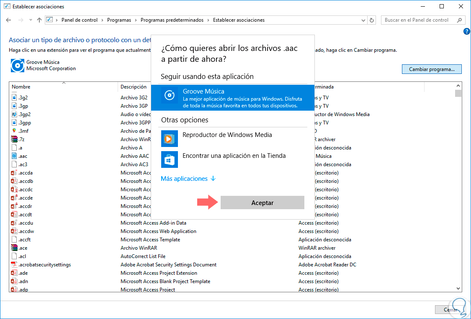Click the Aceptar button in the dialog
Image resolution: width=471 pixels, height=319 pixels.
pos(262,203)
